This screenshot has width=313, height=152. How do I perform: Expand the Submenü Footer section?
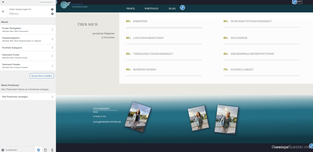click(x=28, y=56)
